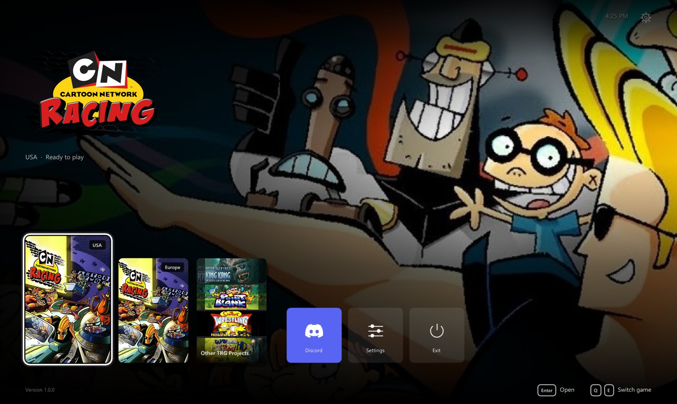Click the Switch game label
Screen dimensions: 677x404
634,390
